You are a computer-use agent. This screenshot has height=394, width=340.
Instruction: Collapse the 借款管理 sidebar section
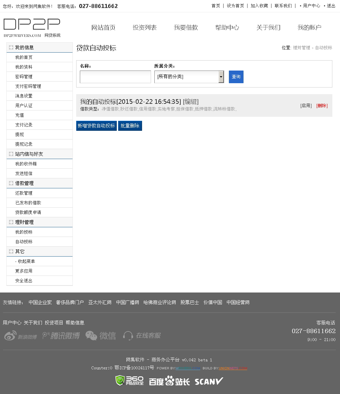pos(11,183)
